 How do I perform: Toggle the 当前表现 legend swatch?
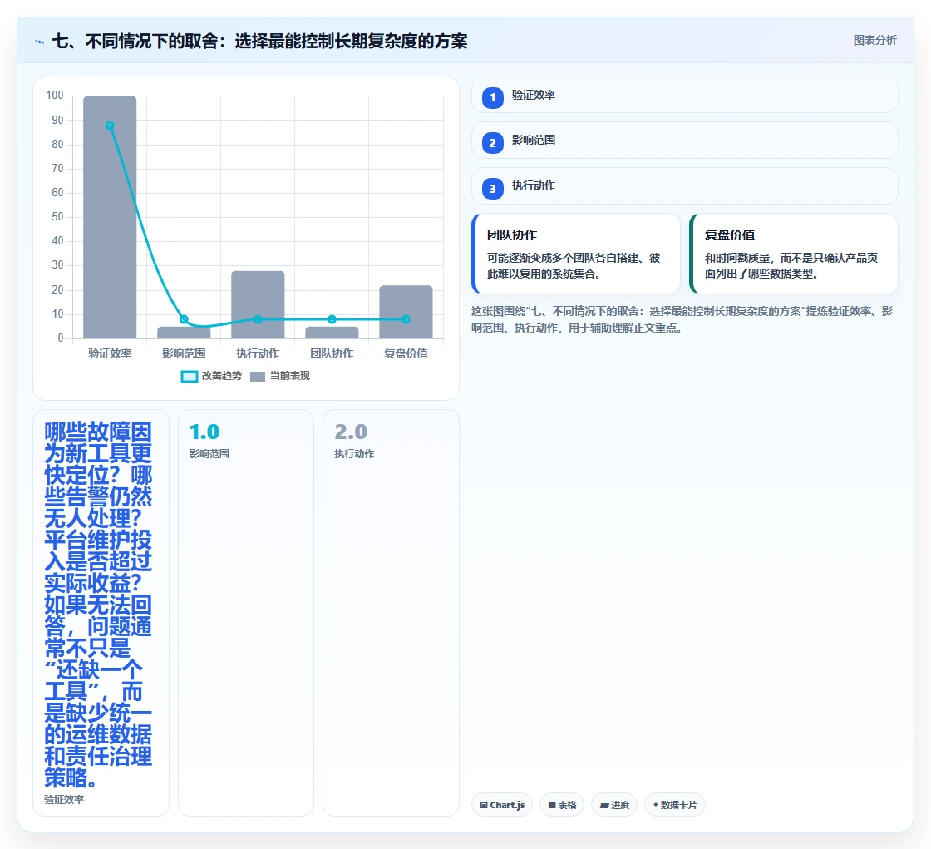(257, 376)
